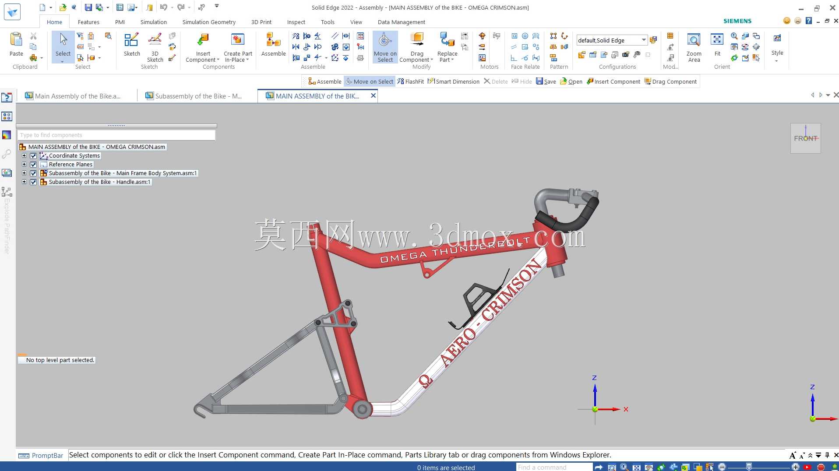This screenshot has width=839, height=471.
Task: Open the Save dropdown arrow in quick access toolbar
Action: (108, 7)
